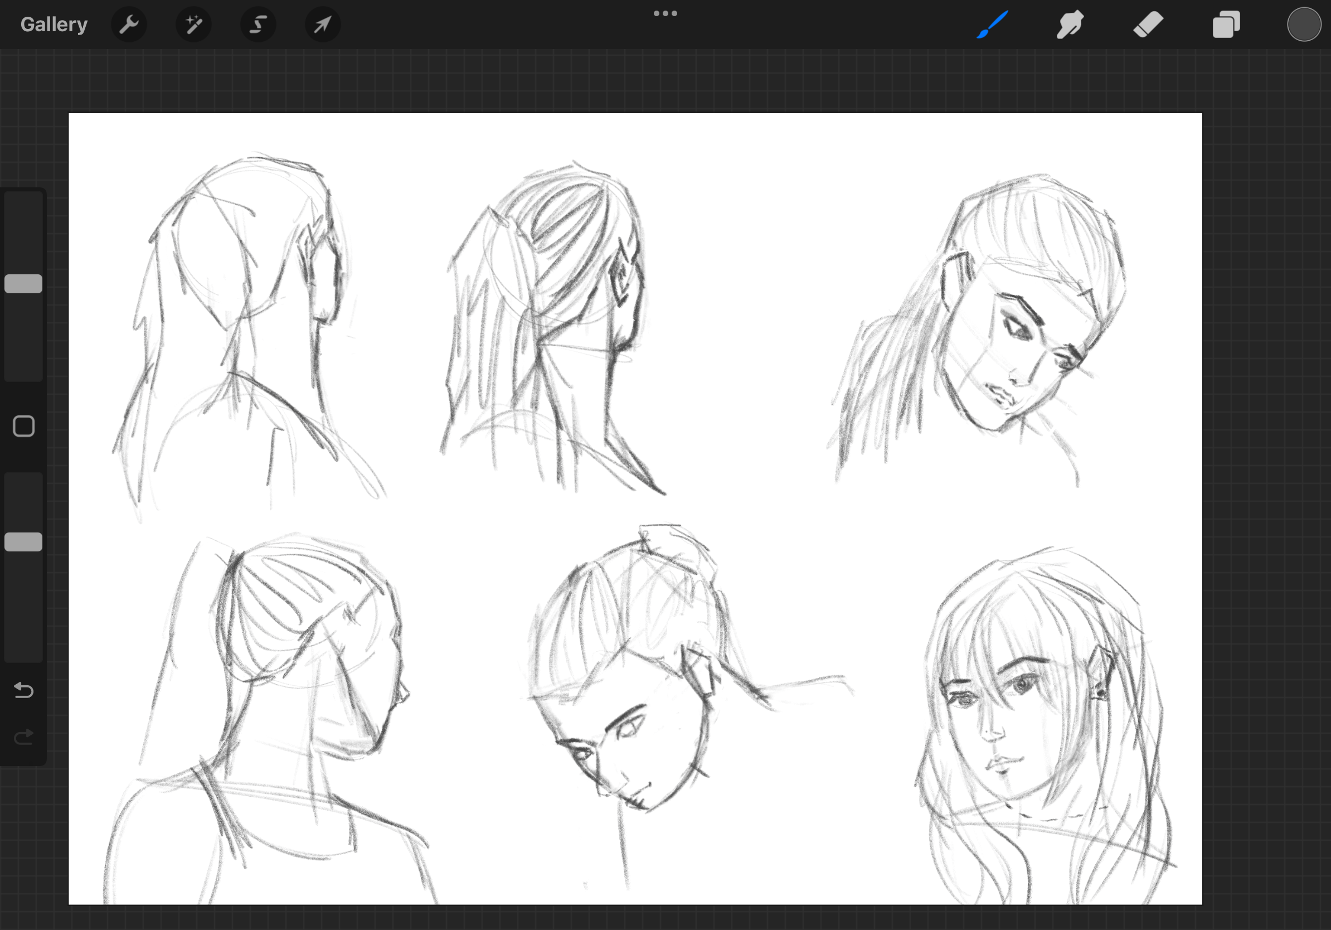The image size is (1331, 930).
Task: Select the Brush tool
Action: click(x=993, y=25)
